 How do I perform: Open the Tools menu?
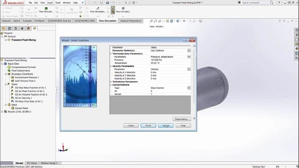coord(58,3)
